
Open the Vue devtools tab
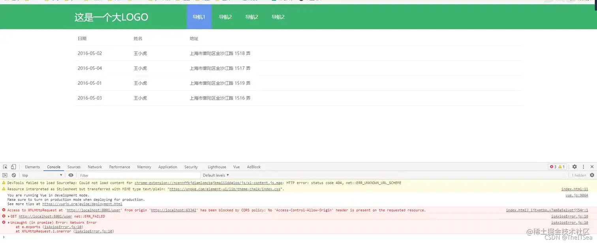237,167
